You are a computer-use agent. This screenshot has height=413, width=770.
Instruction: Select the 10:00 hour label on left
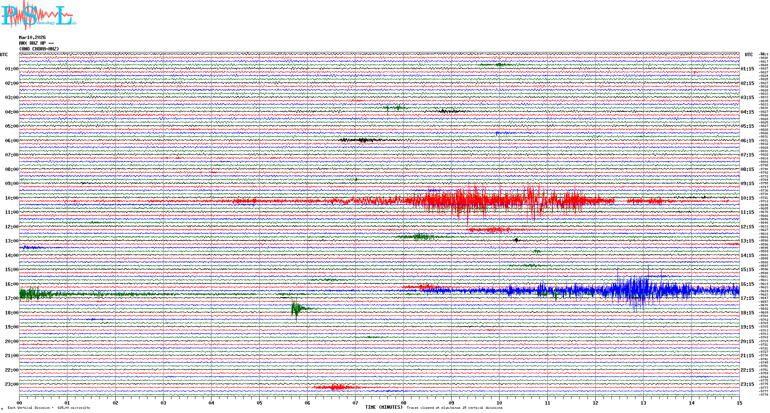click(11, 198)
